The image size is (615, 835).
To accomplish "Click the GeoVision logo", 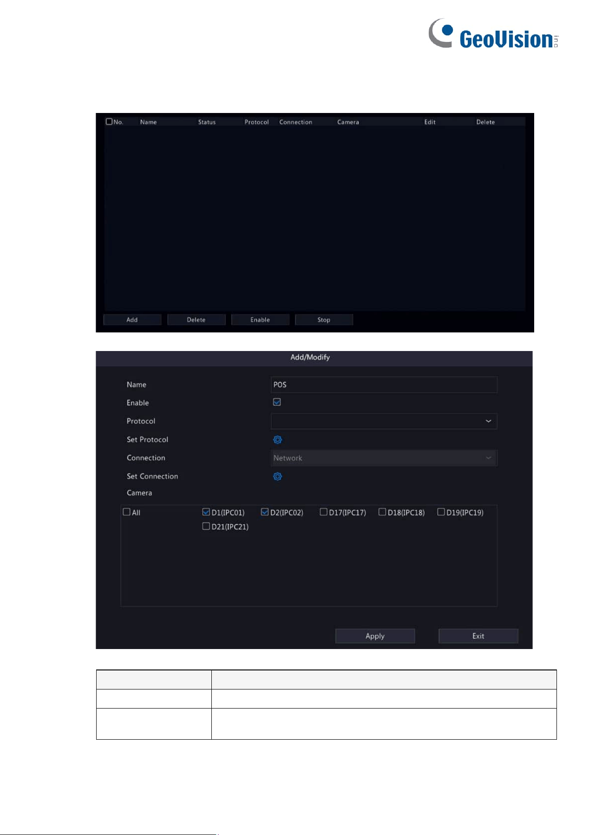I will pos(493,33).
